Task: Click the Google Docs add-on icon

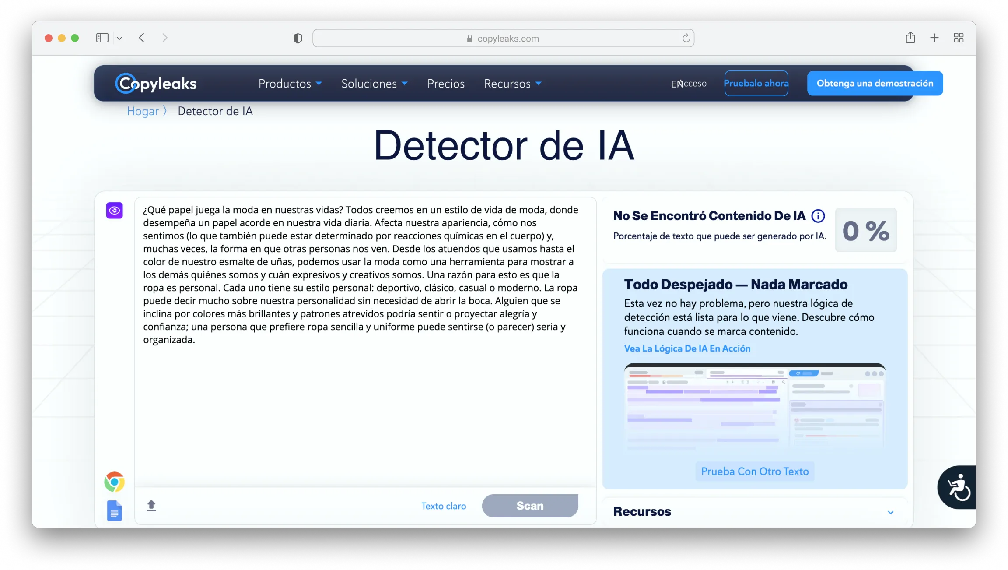Action: (x=114, y=510)
